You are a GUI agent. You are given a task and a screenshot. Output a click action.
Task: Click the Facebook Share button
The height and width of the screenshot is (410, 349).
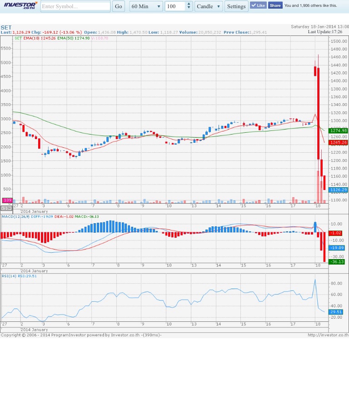click(x=275, y=5)
